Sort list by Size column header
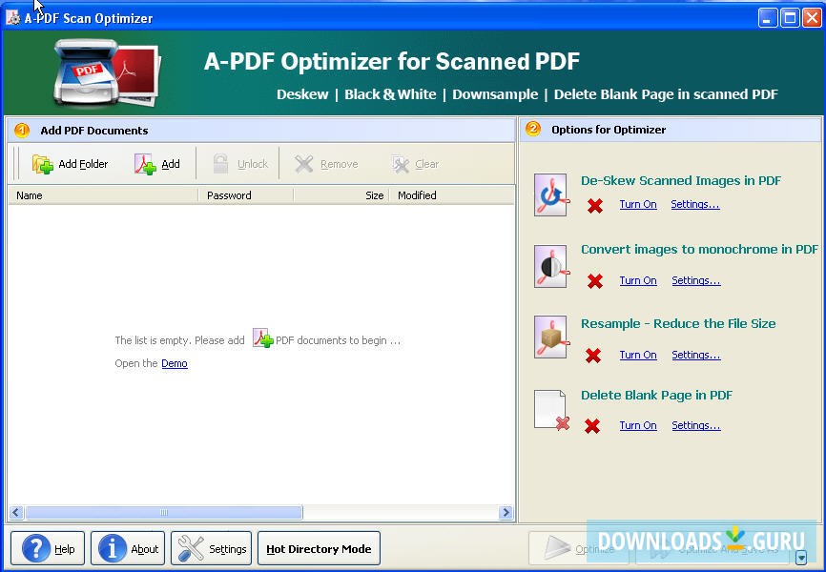The width and height of the screenshot is (826, 572). click(341, 195)
